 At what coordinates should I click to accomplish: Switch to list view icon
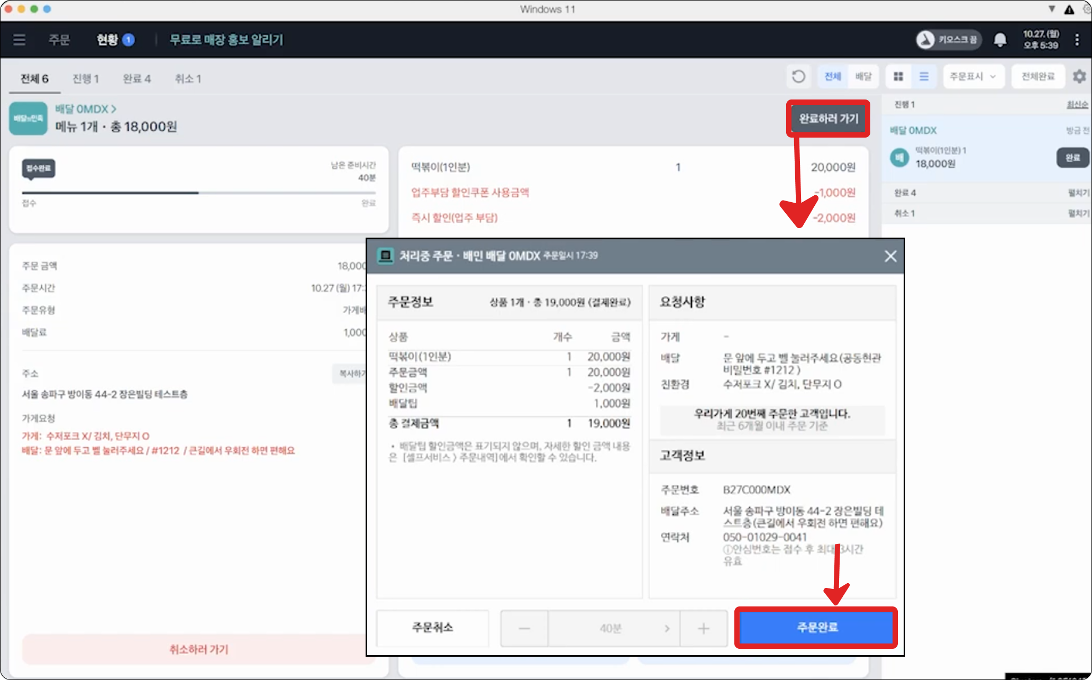tap(924, 77)
